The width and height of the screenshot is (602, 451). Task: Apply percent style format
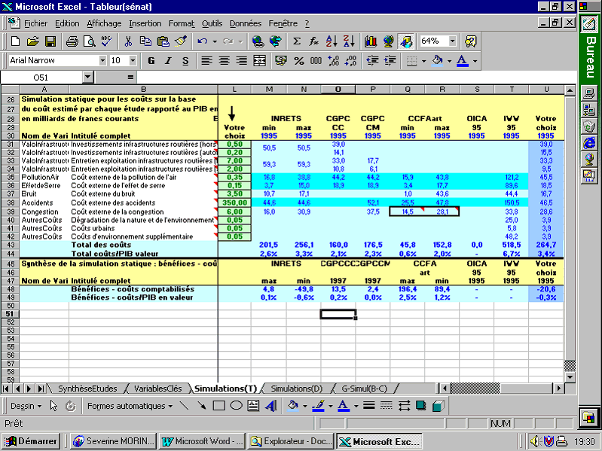click(x=299, y=60)
